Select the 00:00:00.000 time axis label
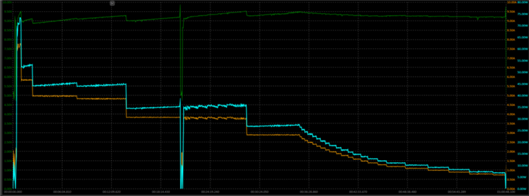Viewport: 529px width, 196px height. [x=13, y=192]
